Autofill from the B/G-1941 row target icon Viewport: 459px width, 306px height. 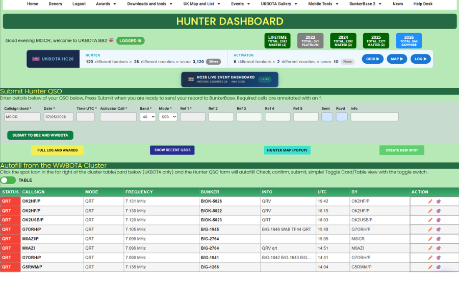[x=439, y=258]
